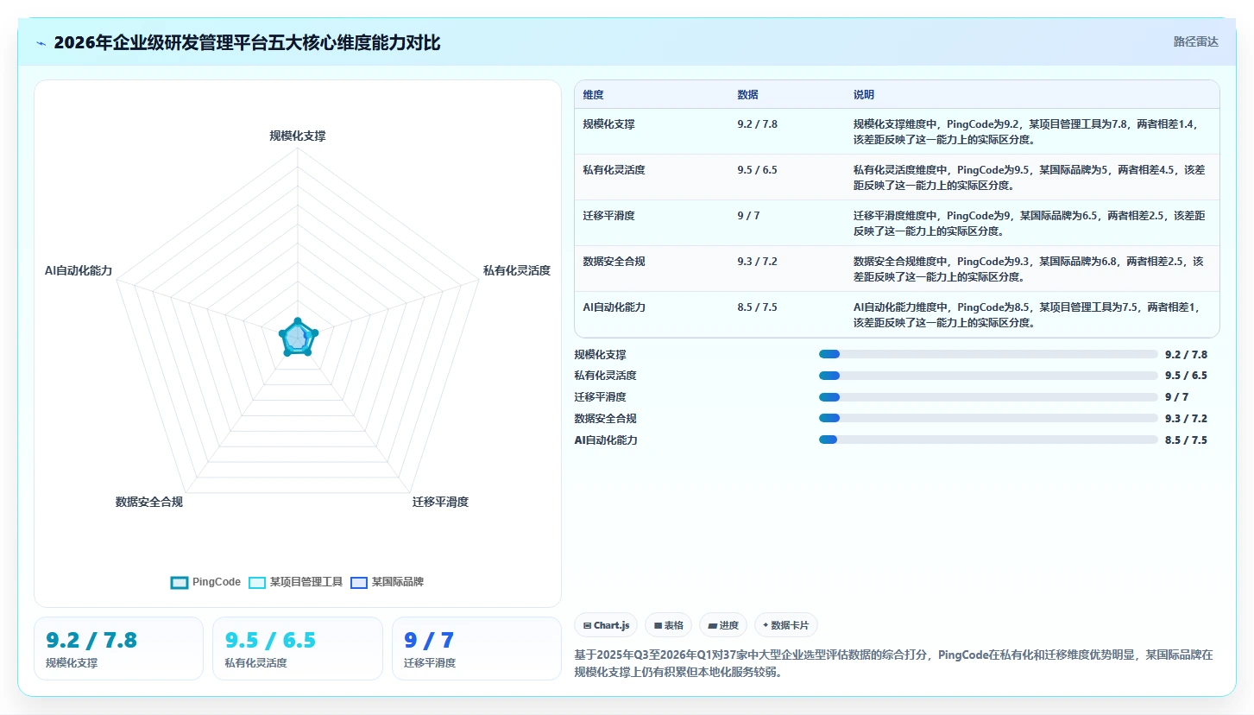Screen dimensions: 1254x715
Task: Click the AI自动化能力 progress bar
Action: (988, 440)
